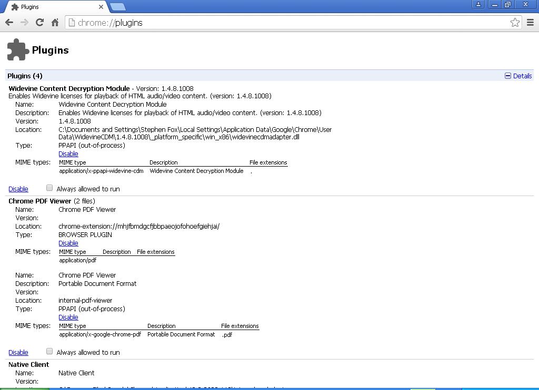Click the widevinecdmadapter.dll location path
539x390 pixels.
(195, 133)
